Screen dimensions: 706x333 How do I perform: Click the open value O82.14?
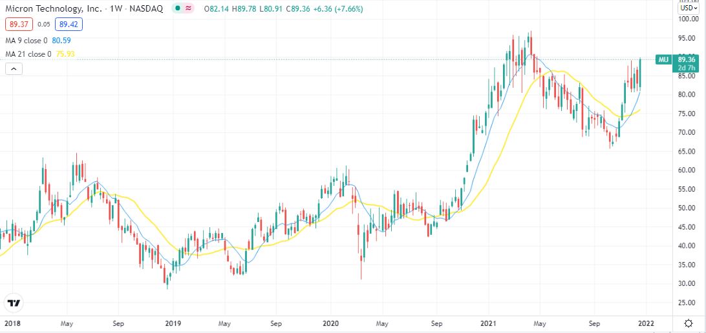(x=217, y=9)
